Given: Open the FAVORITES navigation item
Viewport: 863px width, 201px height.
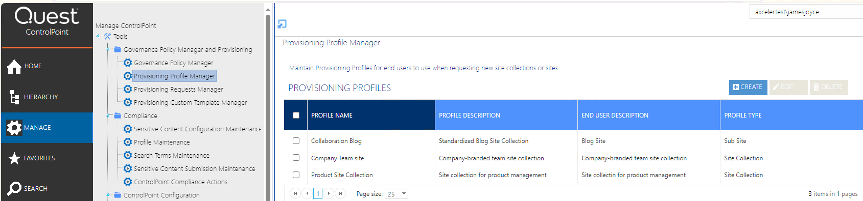Looking at the screenshot, I should 47,158.
